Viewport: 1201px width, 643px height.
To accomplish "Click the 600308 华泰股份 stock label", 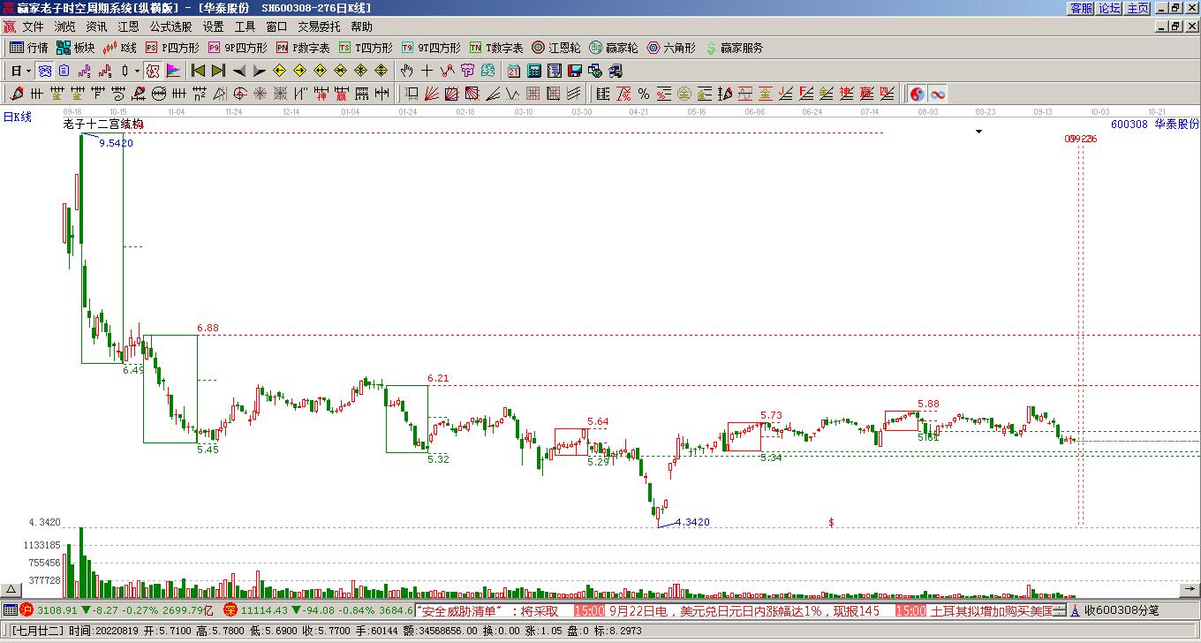I will click(x=1155, y=125).
